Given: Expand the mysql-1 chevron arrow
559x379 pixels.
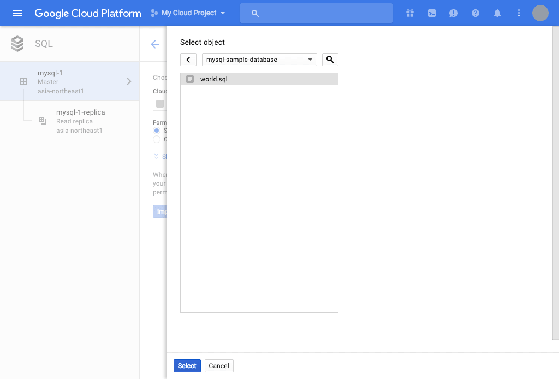Looking at the screenshot, I should [129, 81].
